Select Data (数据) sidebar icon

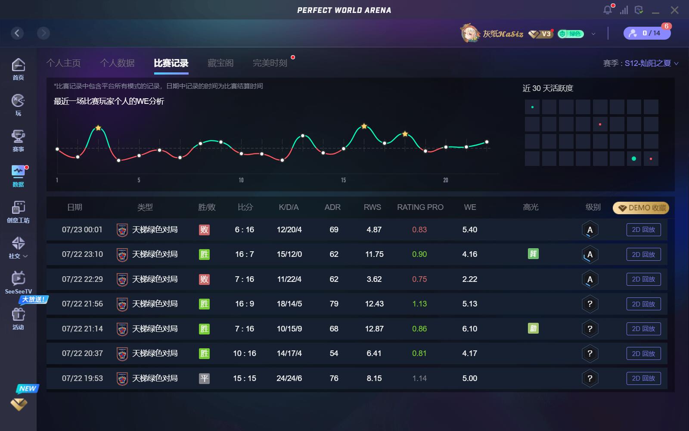pos(18,176)
